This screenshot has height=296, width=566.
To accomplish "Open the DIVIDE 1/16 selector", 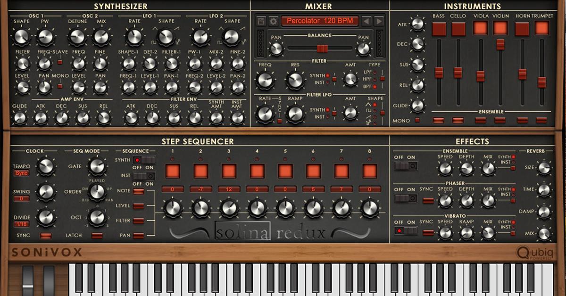I will point(22,223).
